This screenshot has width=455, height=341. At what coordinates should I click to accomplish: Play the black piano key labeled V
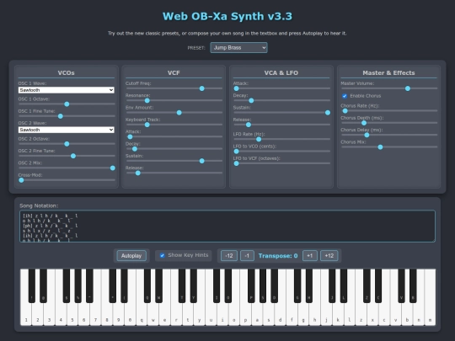tap(401, 286)
